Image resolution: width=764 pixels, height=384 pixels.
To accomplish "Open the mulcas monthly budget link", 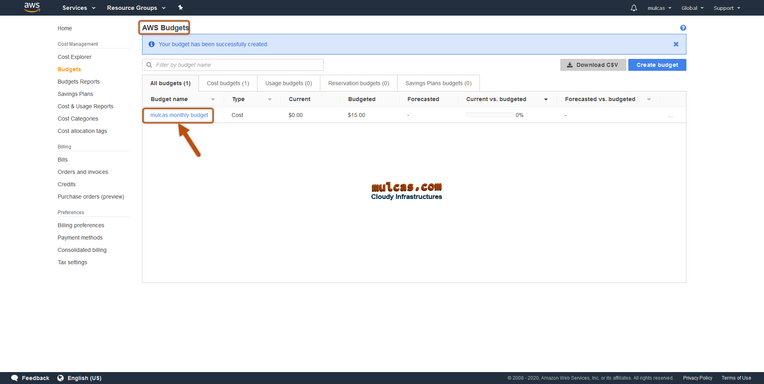I will pos(179,115).
